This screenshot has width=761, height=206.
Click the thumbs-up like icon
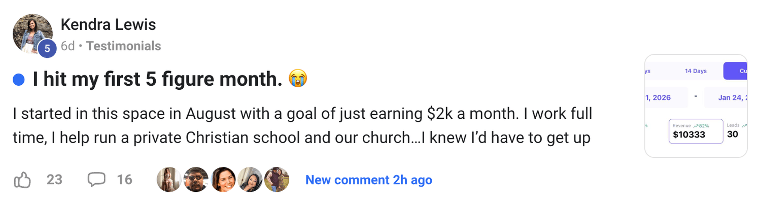tap(22, 180)
